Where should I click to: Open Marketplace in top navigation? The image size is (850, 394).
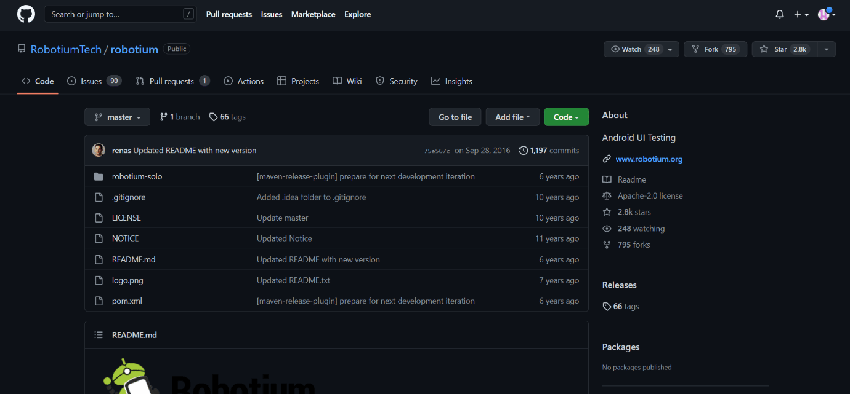(314, 14)
